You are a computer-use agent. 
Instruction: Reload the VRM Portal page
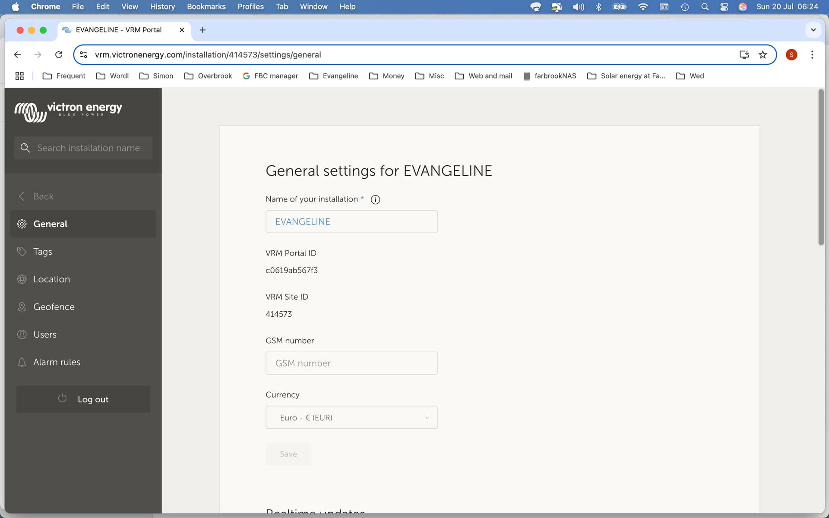pyautogui.click(x=59, y=55)
